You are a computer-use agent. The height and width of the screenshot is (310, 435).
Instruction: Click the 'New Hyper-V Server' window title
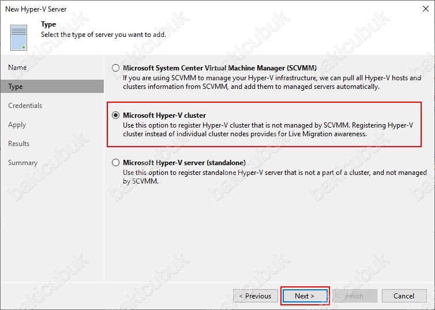click(36, 9)
